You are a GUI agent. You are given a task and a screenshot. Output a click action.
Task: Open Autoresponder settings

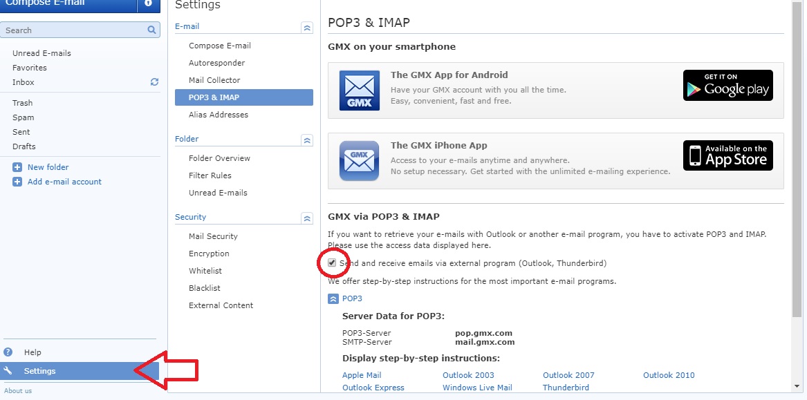pos(216,63)
